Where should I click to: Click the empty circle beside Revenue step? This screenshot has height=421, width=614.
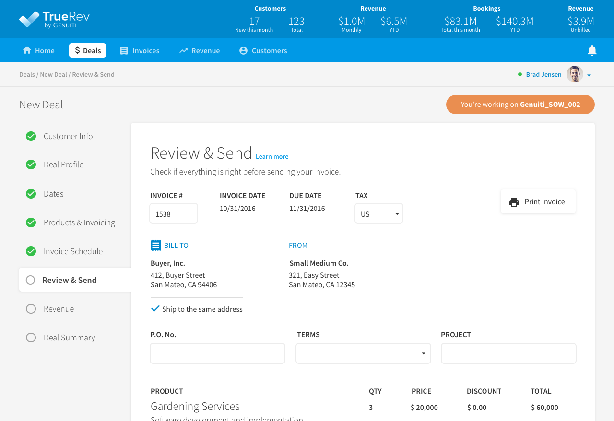click(x=31, y=309)
